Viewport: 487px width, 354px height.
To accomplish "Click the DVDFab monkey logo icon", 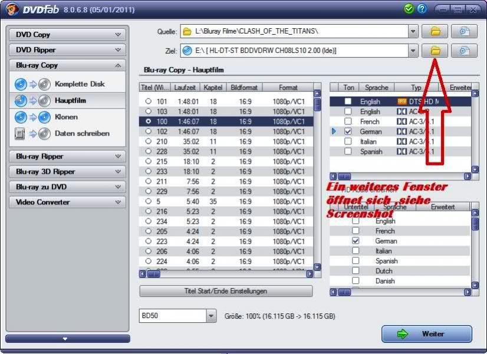I will 12,9.
